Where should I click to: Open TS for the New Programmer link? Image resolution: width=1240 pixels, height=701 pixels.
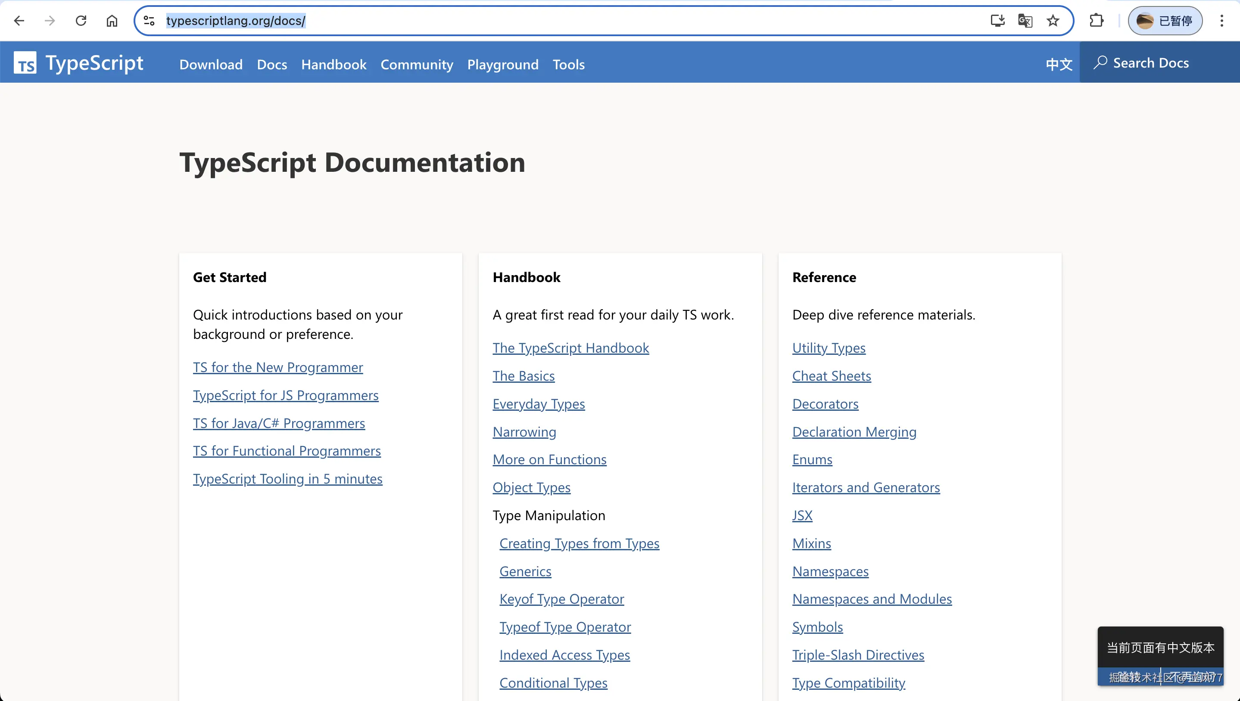coord(277,367)
